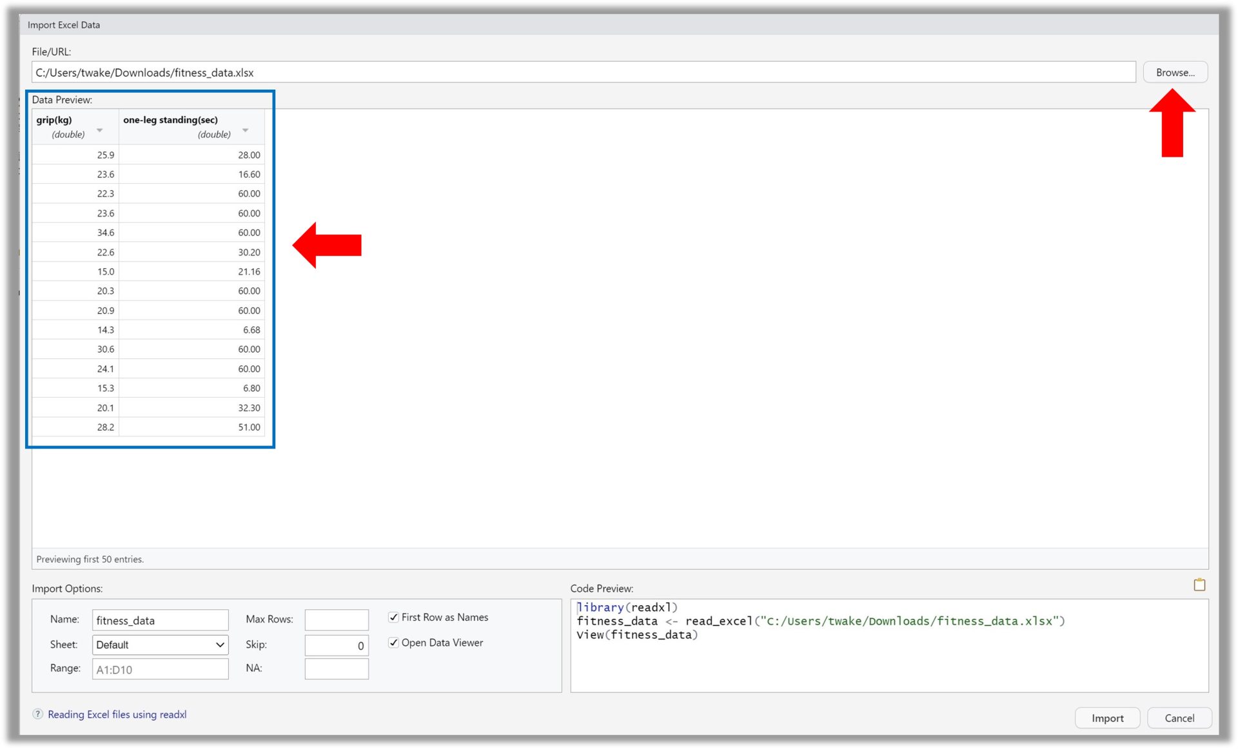Viewport: 1238px width, 749px height.
Task: Click Browse to choose another file
Action: coord(1174,72)
